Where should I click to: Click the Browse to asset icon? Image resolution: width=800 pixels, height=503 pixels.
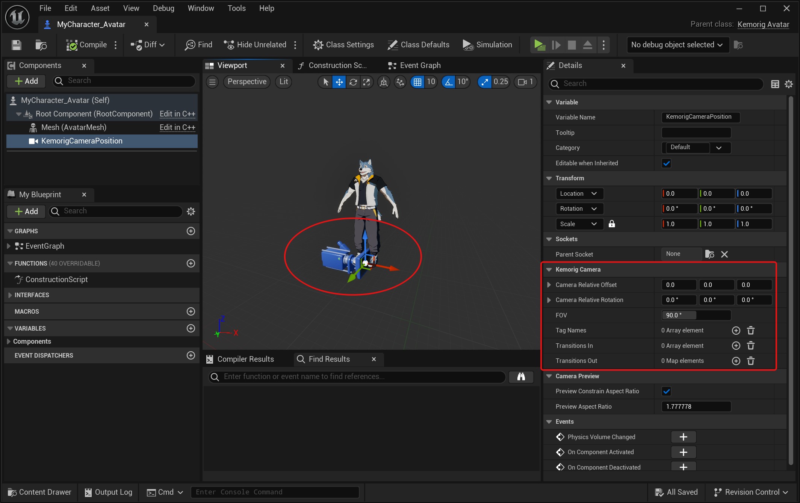pos(41,45)
